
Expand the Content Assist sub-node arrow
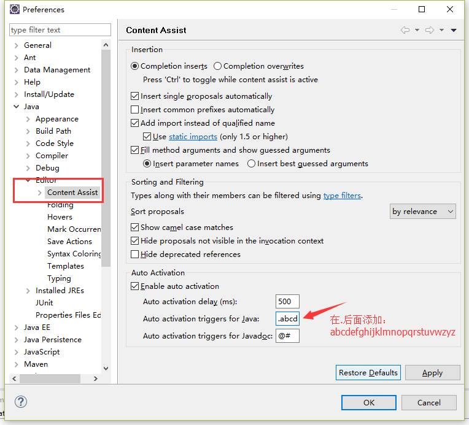point(40,193)
